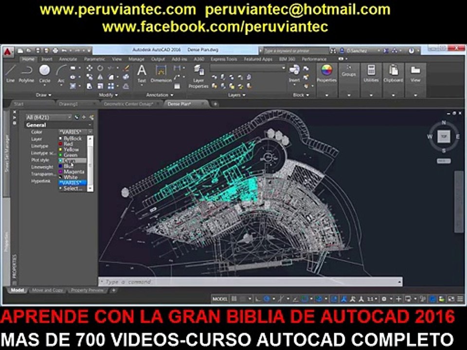467x350 pixels.
Task: Click the TOP face of the ViewCube
Action: 444,136
